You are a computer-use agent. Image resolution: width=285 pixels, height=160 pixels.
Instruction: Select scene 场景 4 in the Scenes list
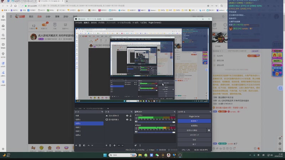click(89, 135)
